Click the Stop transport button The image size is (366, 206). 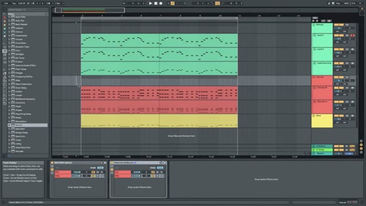156,3
